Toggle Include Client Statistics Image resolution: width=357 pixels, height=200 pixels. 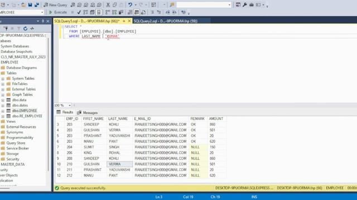(x=121, y=12)
